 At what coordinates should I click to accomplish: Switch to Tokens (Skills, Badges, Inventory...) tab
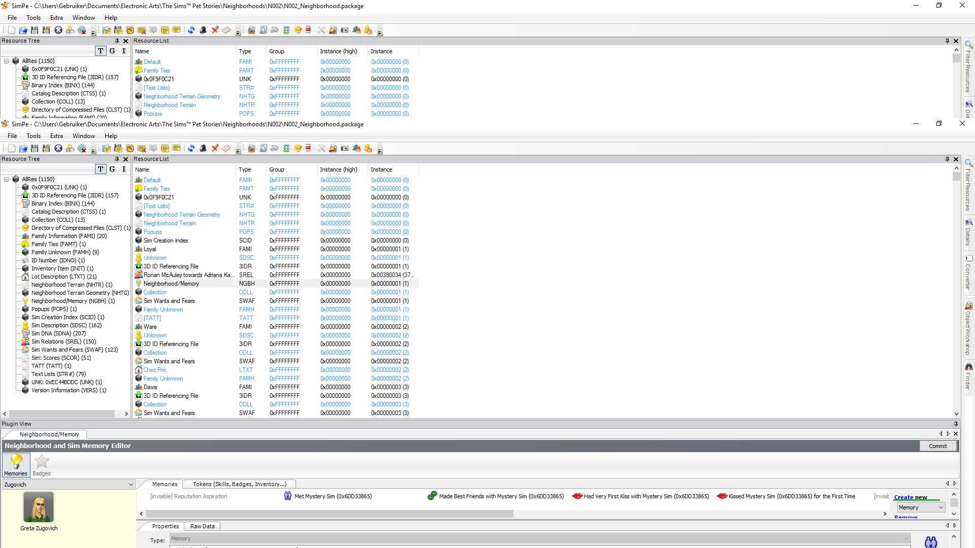(239, 484)
